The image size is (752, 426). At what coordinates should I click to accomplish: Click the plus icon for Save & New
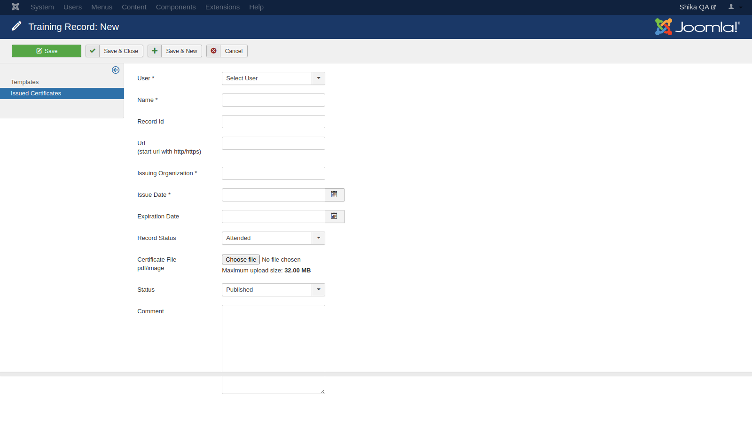pyautogui.click(x=155, y=51)
